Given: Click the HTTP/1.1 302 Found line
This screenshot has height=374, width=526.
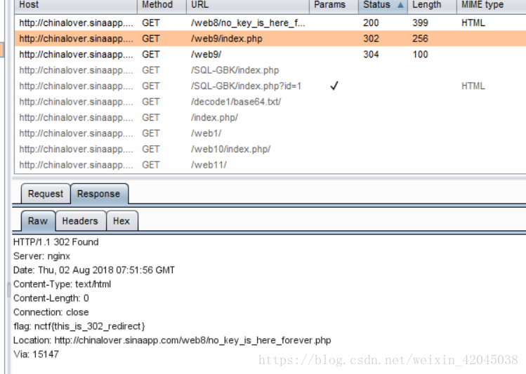Looking at the screenshot, I should 56,242.
